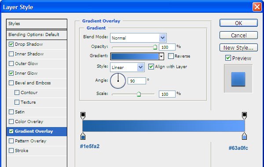The height and width of the screenshot is (167, 264).
Task: Toggle the Drop Shadow checkbox
Action: pos(11,44)
